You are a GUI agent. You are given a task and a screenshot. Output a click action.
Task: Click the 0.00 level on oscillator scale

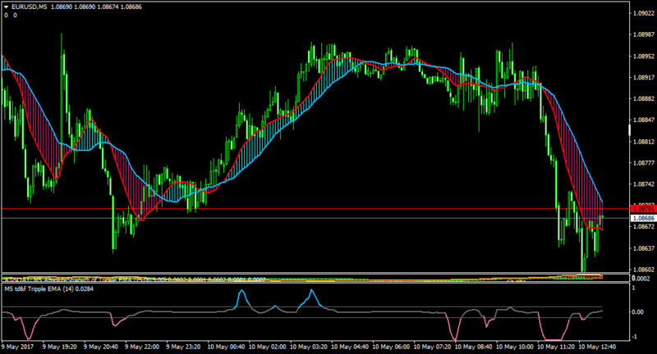638,311
